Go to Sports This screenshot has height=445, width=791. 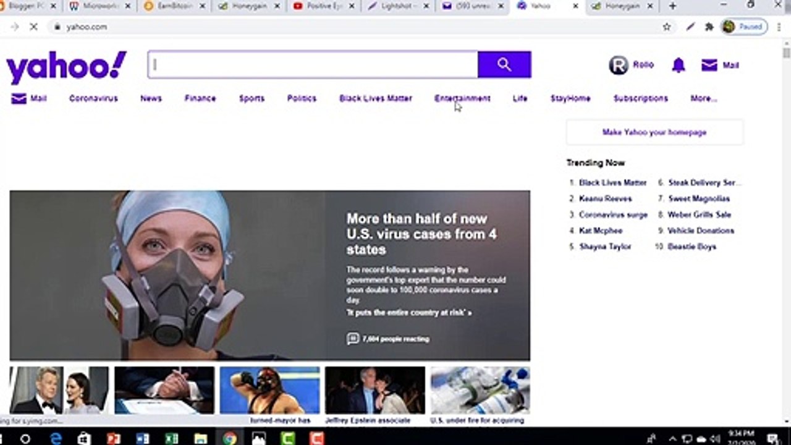[252, 98]
